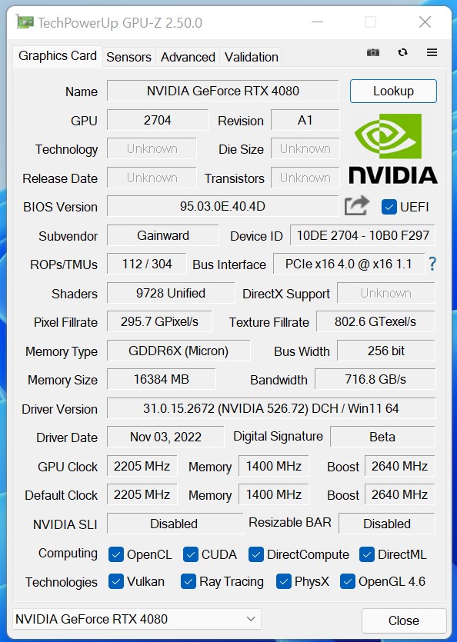The height and width of the screenshot is (642, 457).
Task: Click the GPU-Z app icon in title bar
Action: click(x=25, y=22)
